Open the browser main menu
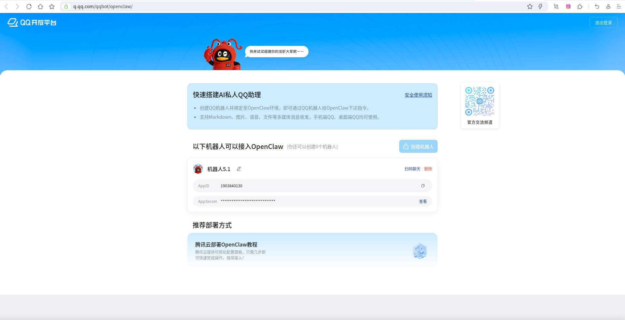This screenshot has height=320, width=625. click(619, 7)
